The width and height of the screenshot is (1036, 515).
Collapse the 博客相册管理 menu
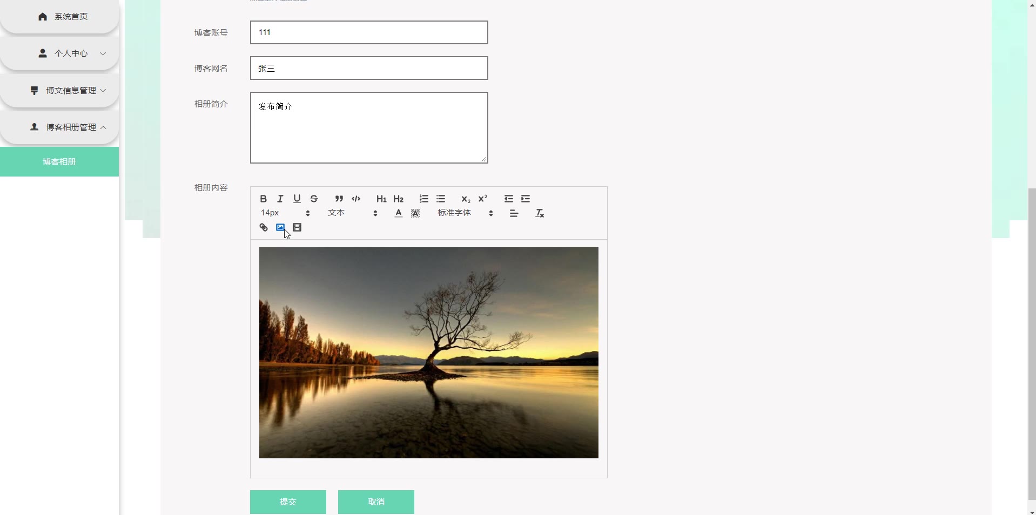(x=59, y=127)
